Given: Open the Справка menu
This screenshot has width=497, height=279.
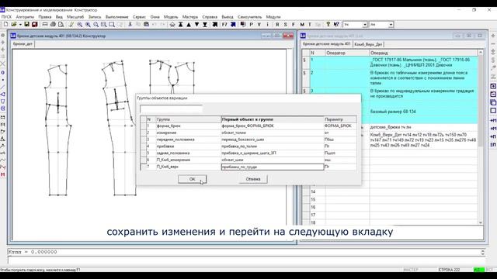Looking at the screenshot, I should pyautogui.click(x=210, y=17).
